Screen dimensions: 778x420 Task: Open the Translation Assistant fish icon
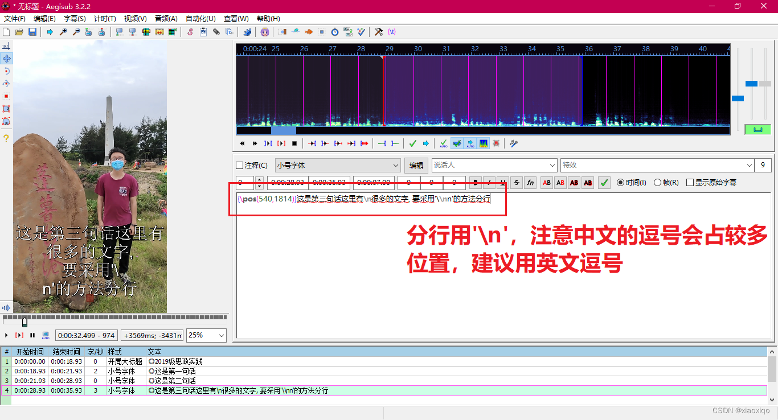click(309, 32)
